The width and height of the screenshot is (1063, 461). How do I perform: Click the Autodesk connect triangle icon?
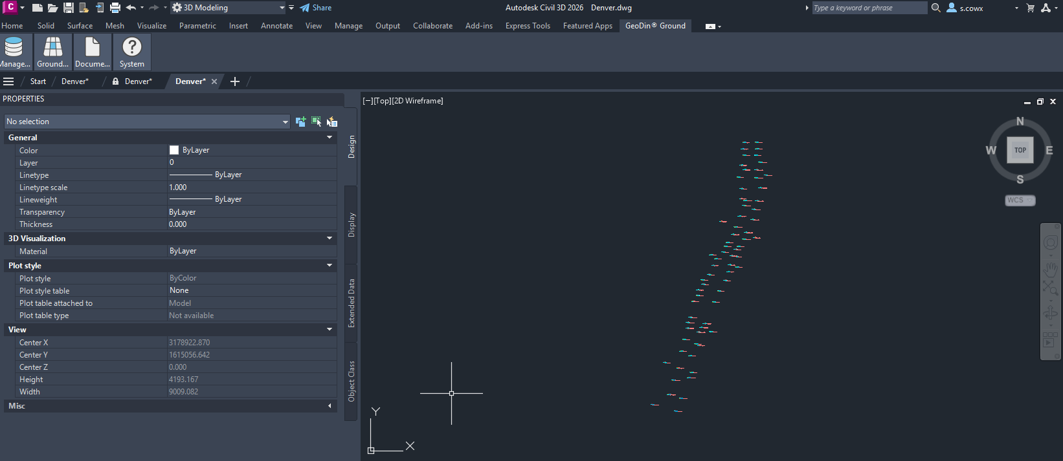[x=1046, y=8]
